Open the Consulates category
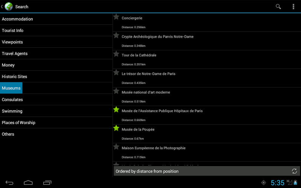The image size is (301, 188). point(56,100)
